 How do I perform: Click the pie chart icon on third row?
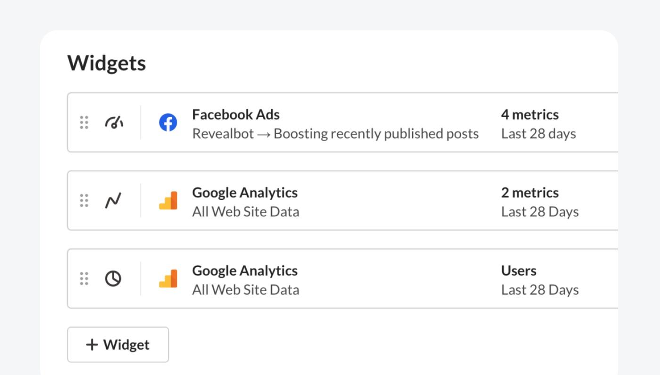tap(113, 279)
